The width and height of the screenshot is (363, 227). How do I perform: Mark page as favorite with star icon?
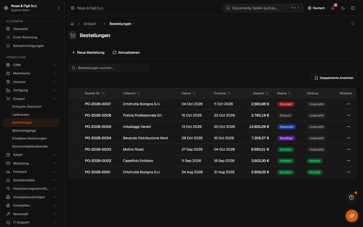click(353, 24)
